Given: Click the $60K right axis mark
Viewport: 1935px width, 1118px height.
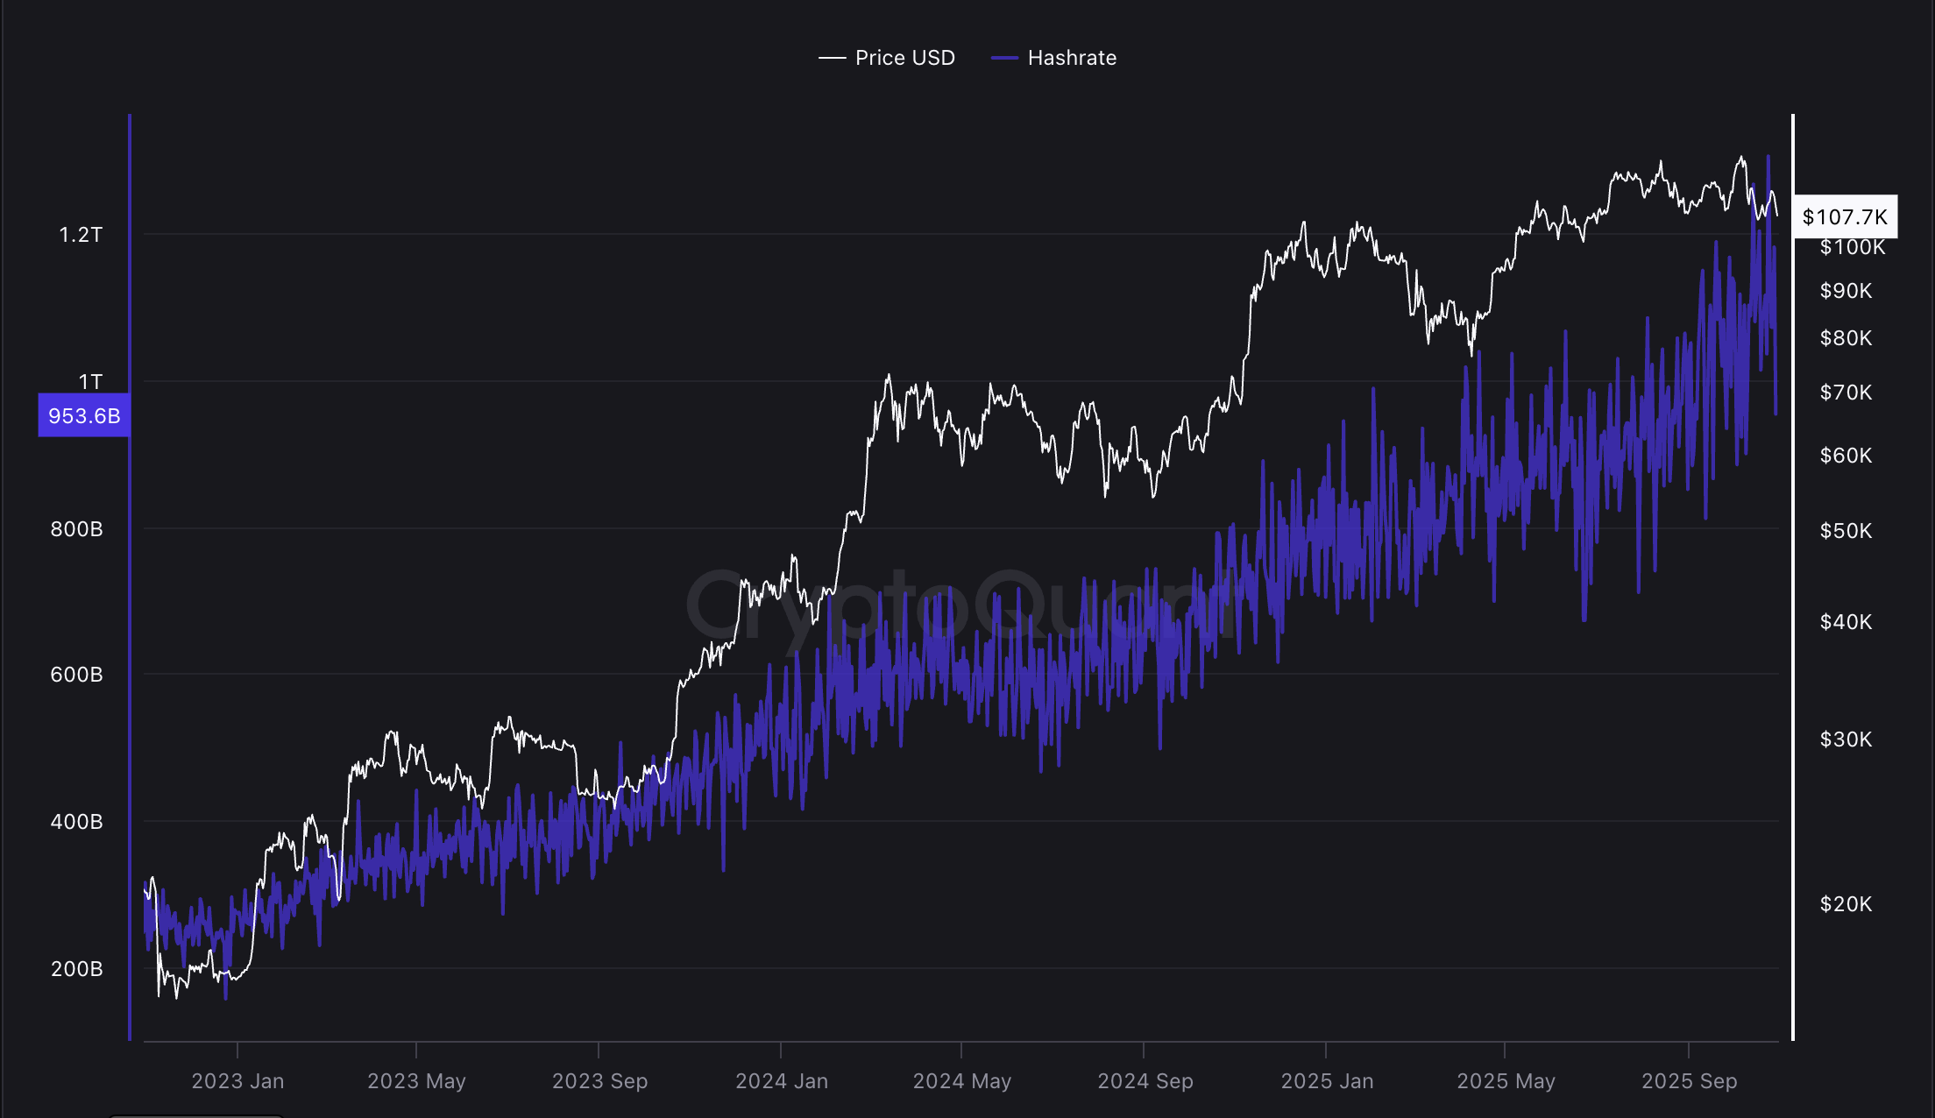Looking at the screenshot, I should pos(1846,455).
